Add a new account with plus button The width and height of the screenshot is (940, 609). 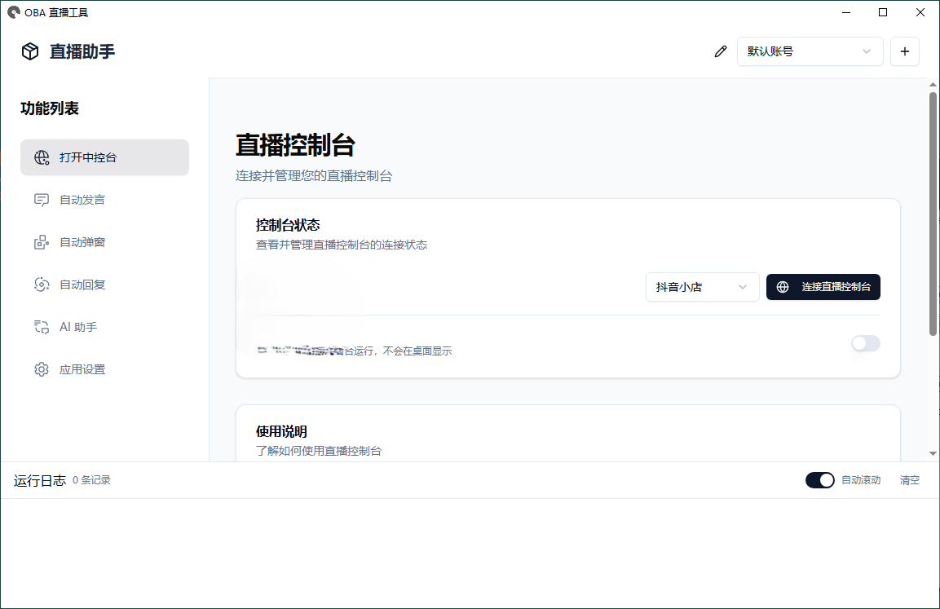(905, 51)
